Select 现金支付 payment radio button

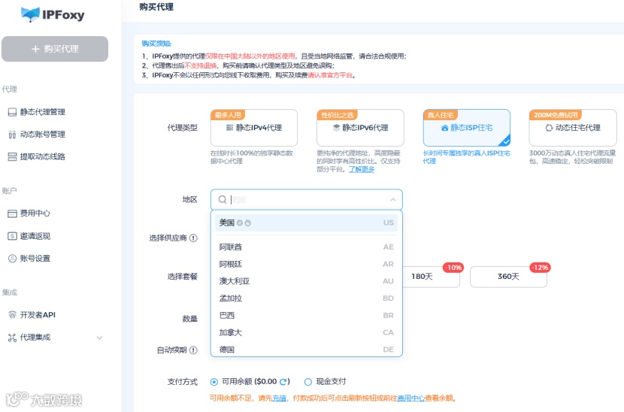308,382
